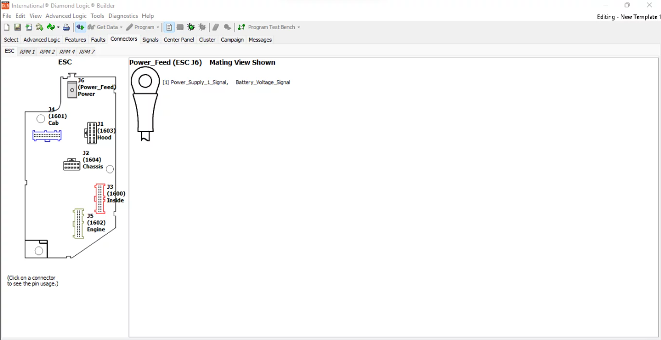This screenshot has height=340, width=661.
Task: Open the Diagnostics menu
Action: pyautogui.click(x=123, y=16)
